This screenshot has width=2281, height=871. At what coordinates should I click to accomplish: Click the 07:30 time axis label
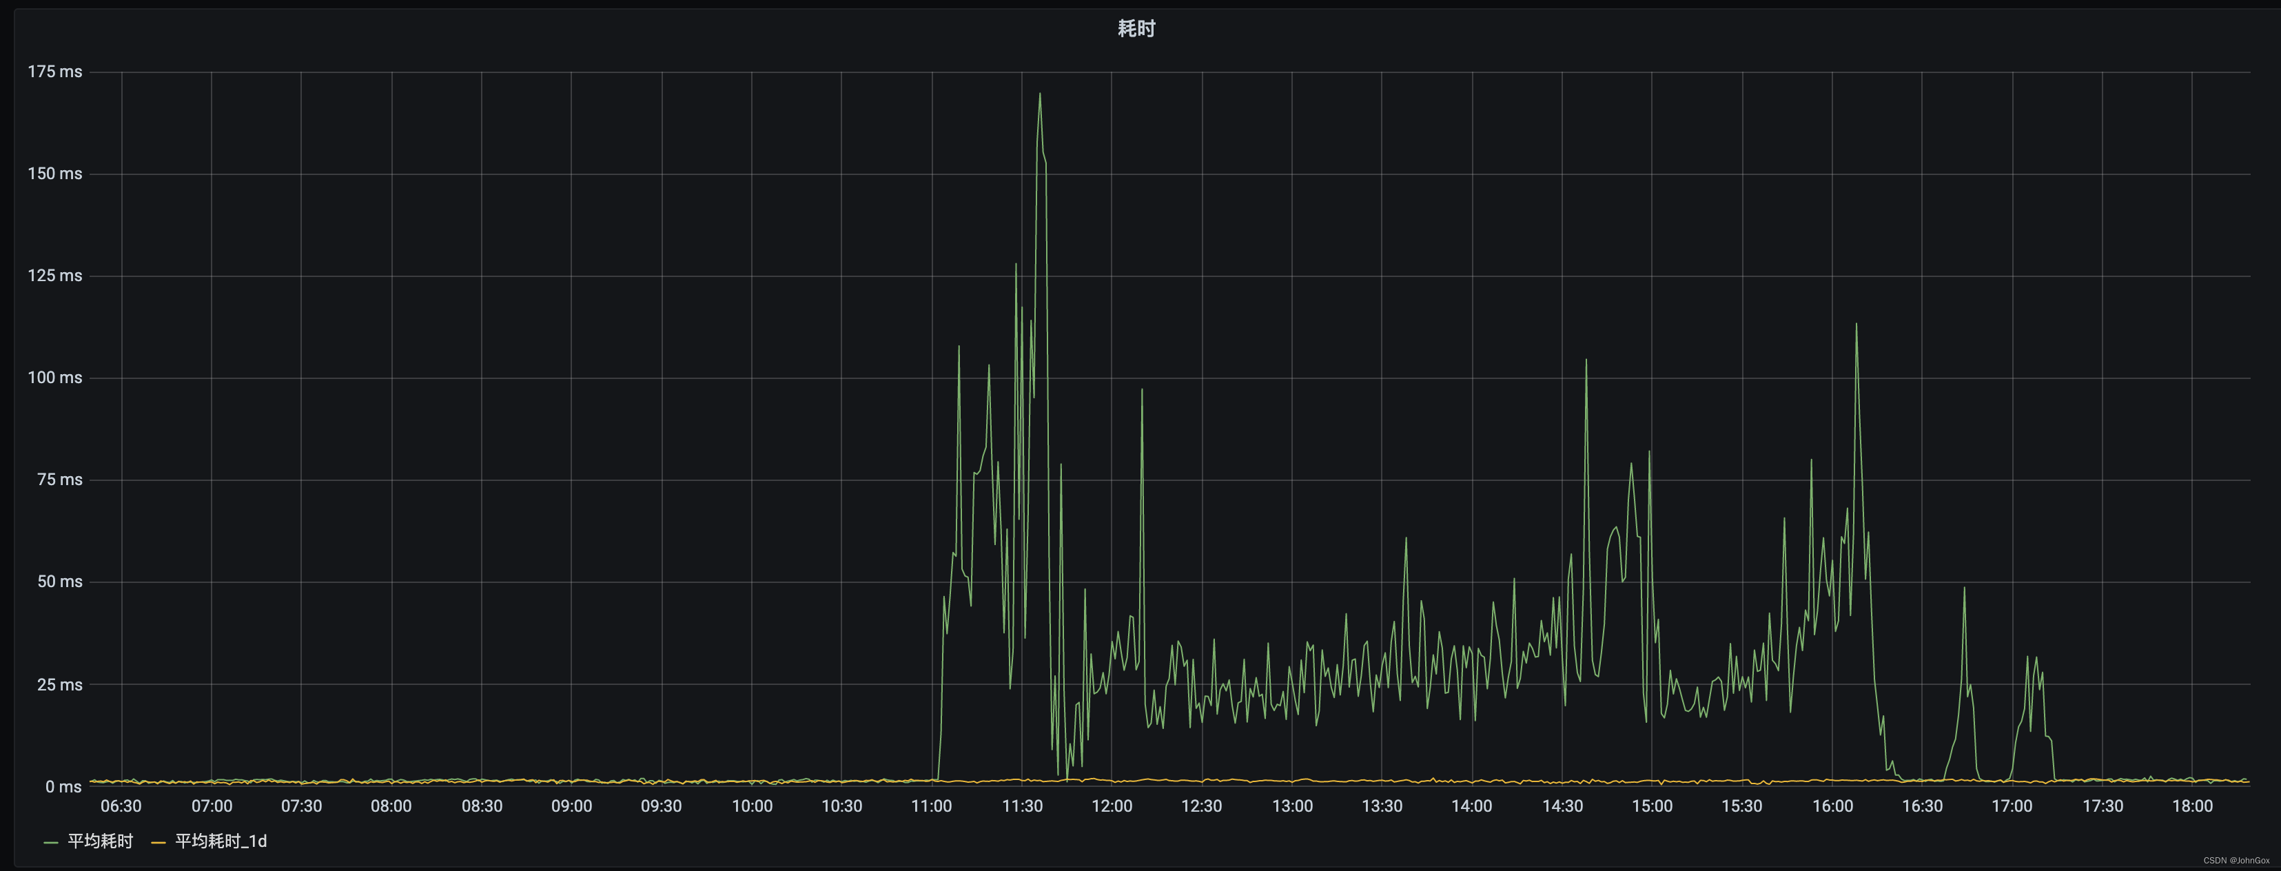coord(301,806)
